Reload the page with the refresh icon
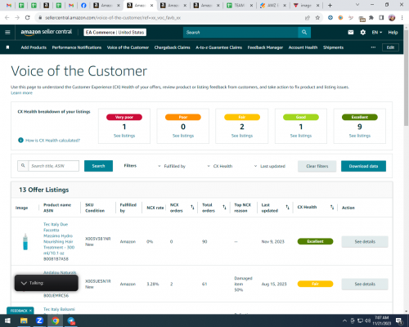The image size is (409, 327). [27, 18]
